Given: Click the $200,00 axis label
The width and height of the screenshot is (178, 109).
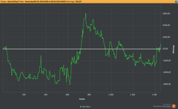Looking at the screenshot, I should [166, 37].
